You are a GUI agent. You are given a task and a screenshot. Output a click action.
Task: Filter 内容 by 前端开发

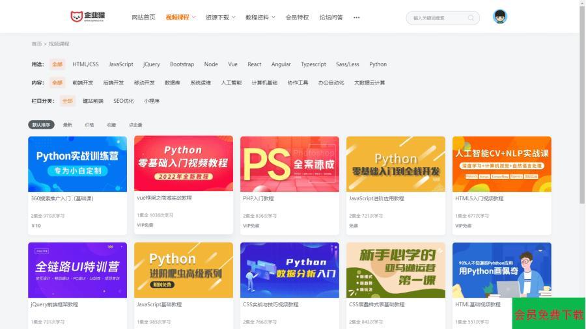(83, 83)
